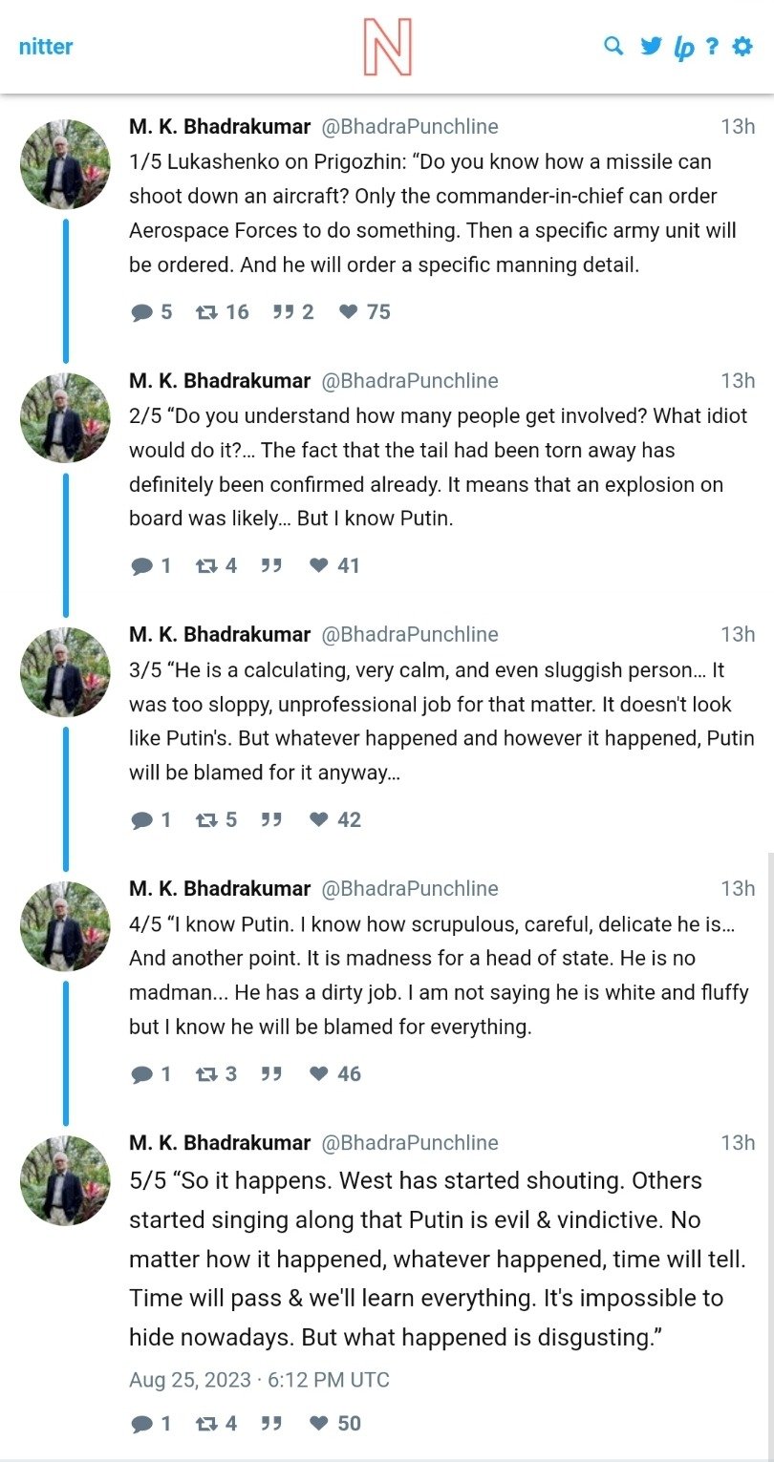Click the search magnifier icon in header

(x=613, y=46)
